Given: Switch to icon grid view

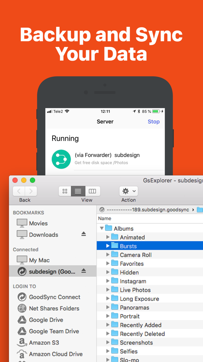Looking at the screenshot, I should 65,191.
